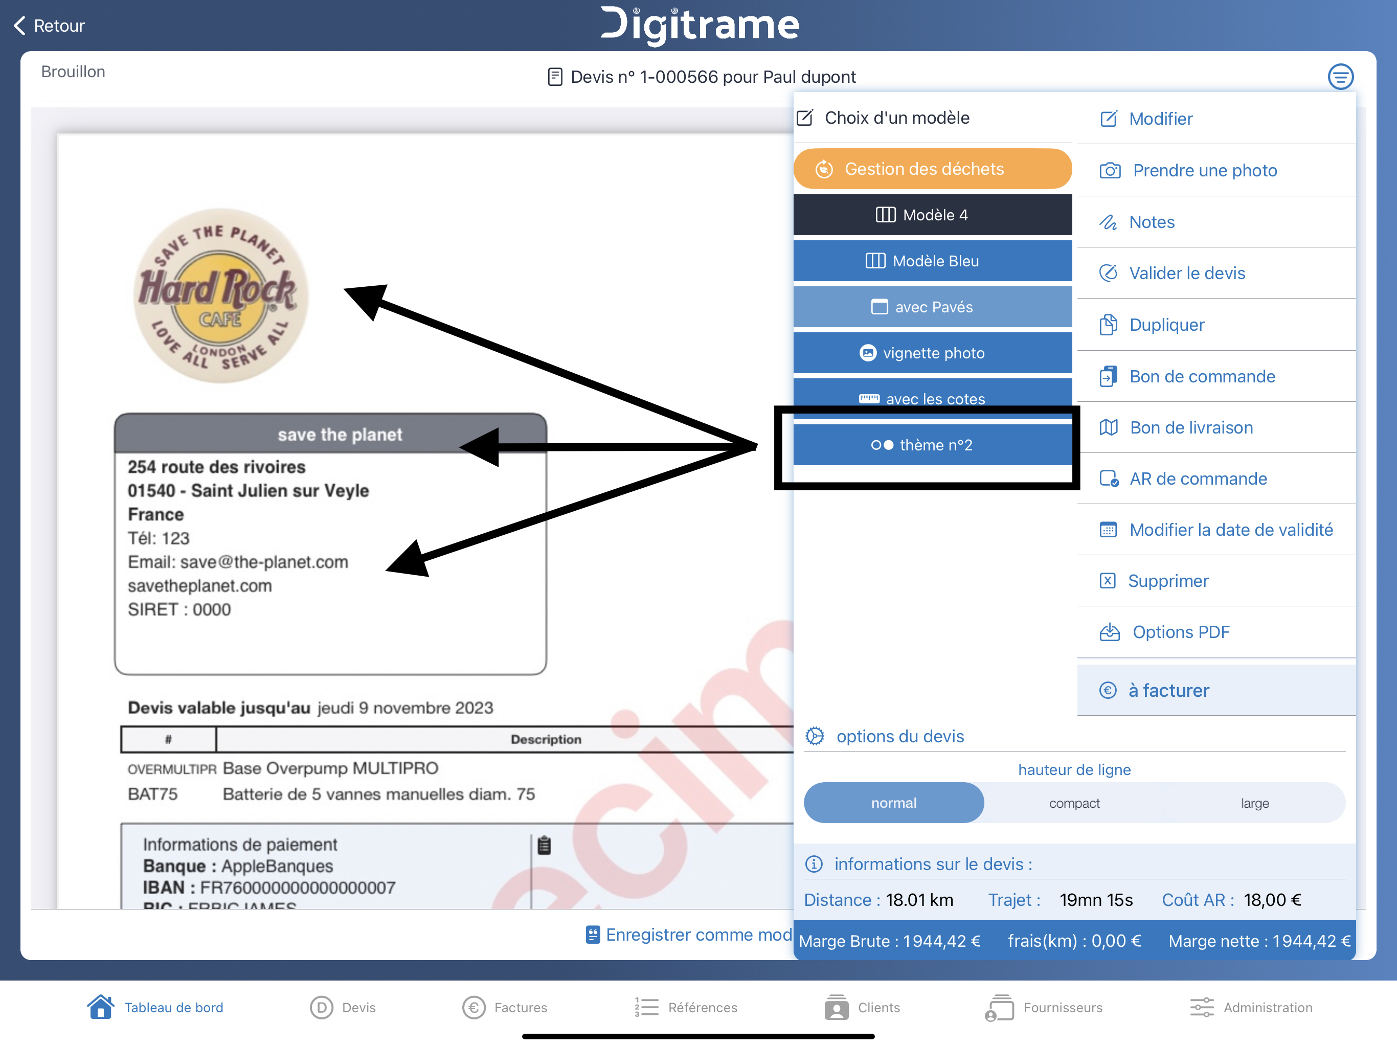Choose the Modèle 4 template

tap(932, 215)
